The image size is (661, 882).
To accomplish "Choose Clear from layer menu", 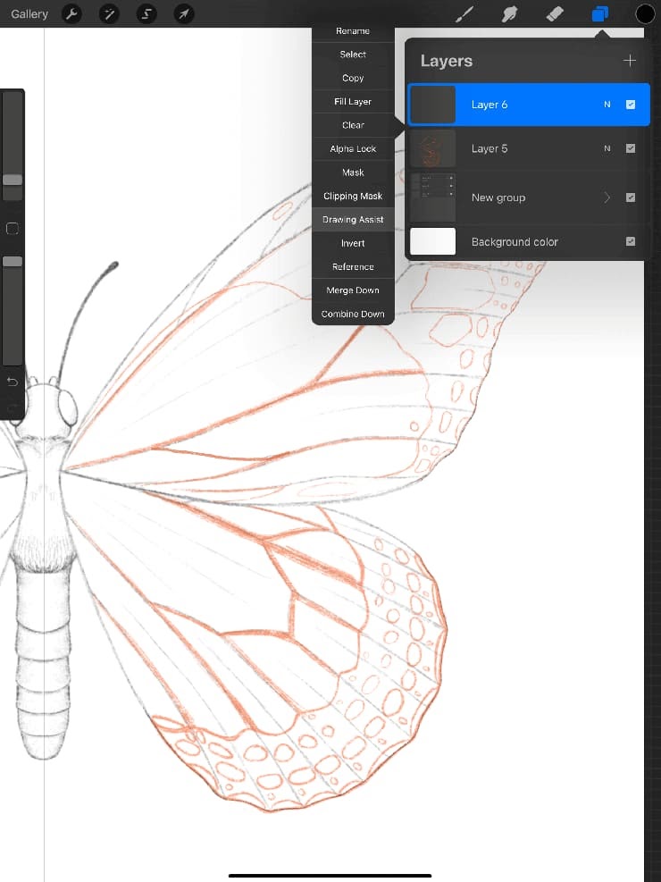I will coord(353,125).
